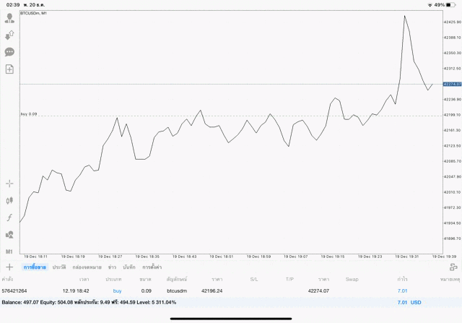Open the objects shapes icon

(x=9, y=234)
